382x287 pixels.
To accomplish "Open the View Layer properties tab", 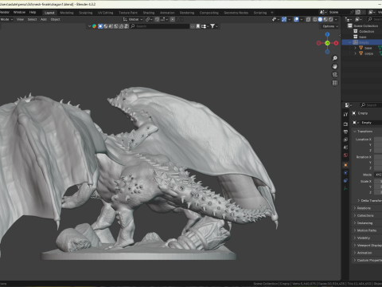I will [345, 140].
